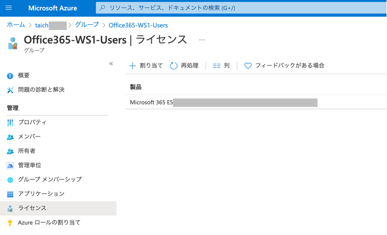Click the plus icon for 割り当て

(133, 66)
